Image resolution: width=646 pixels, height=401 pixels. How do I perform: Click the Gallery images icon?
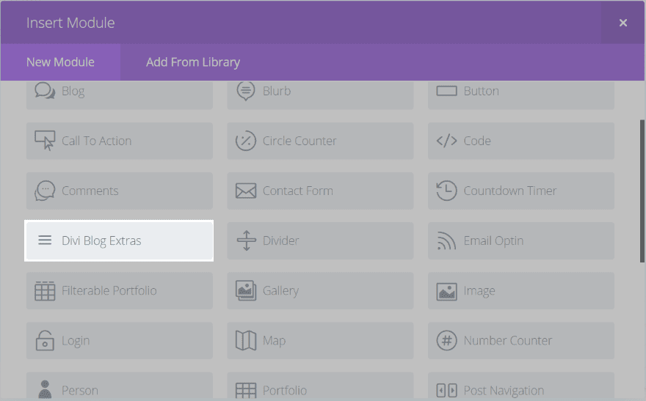(x=246, y=290)
